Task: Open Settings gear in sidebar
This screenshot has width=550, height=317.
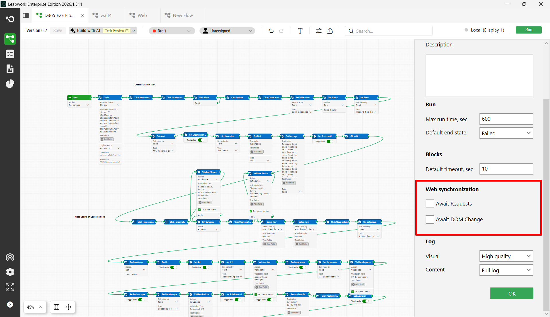Action: [10, 272]
